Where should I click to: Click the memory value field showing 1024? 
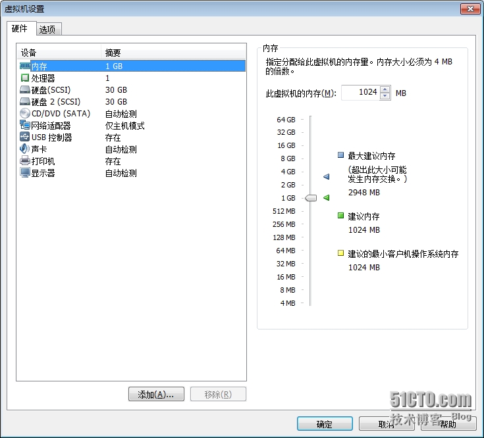pyautogui.click(x=361, y=92)
